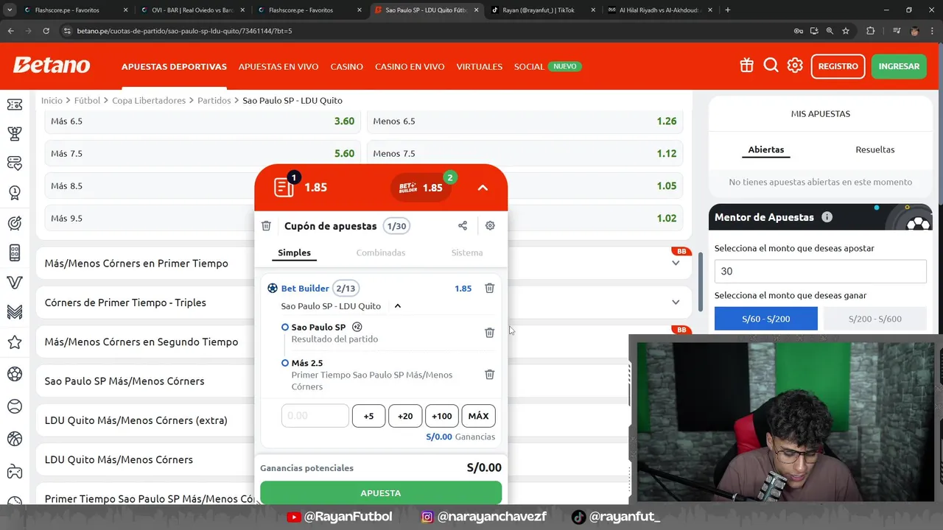Open the gift promotions icon in header
The height and width of the screenshot is (530, 943).
click(x=746, y=66)
